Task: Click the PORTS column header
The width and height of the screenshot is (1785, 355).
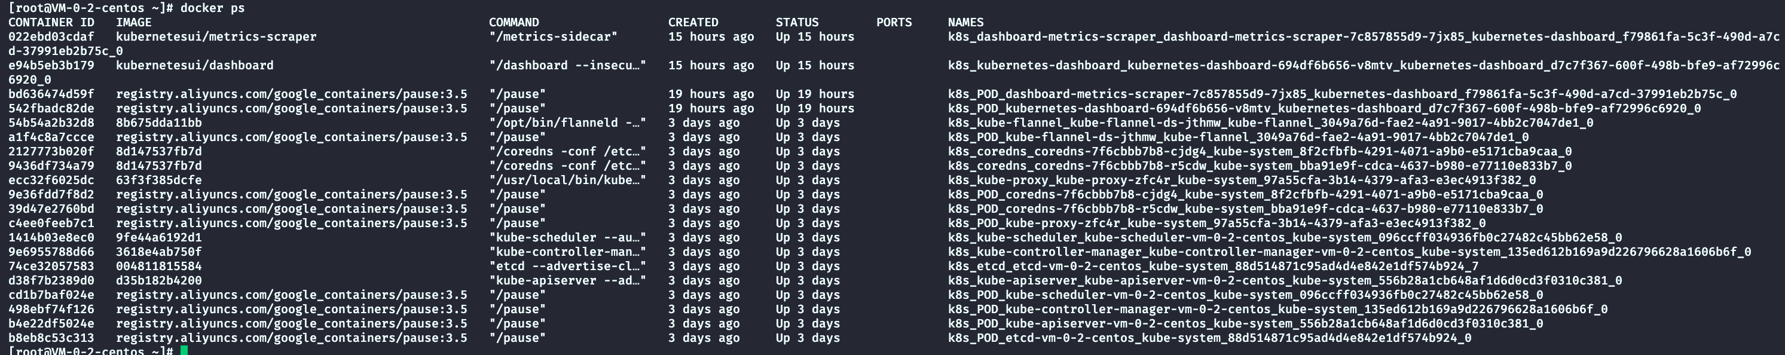Action: pyautogui.click(x=894, y=22)
